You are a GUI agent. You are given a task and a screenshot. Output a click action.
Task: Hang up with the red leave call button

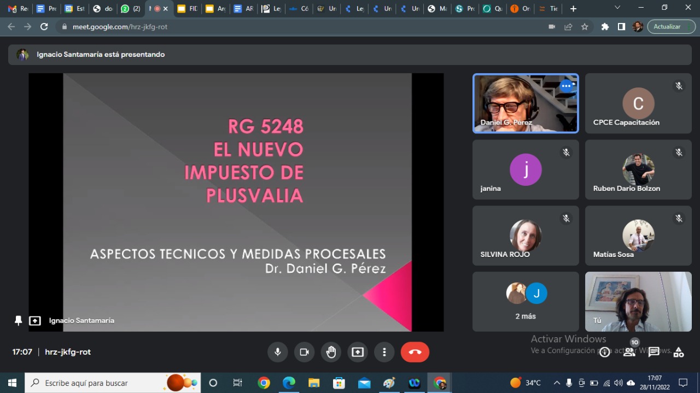coord(415,352)
